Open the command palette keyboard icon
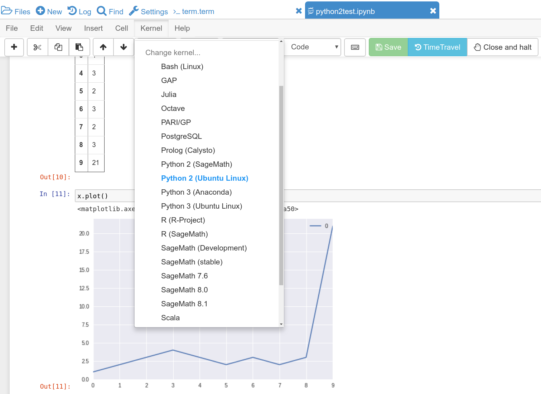Image resolution: width=541 pixels, height=394 pixels. (x=355, y=47)
